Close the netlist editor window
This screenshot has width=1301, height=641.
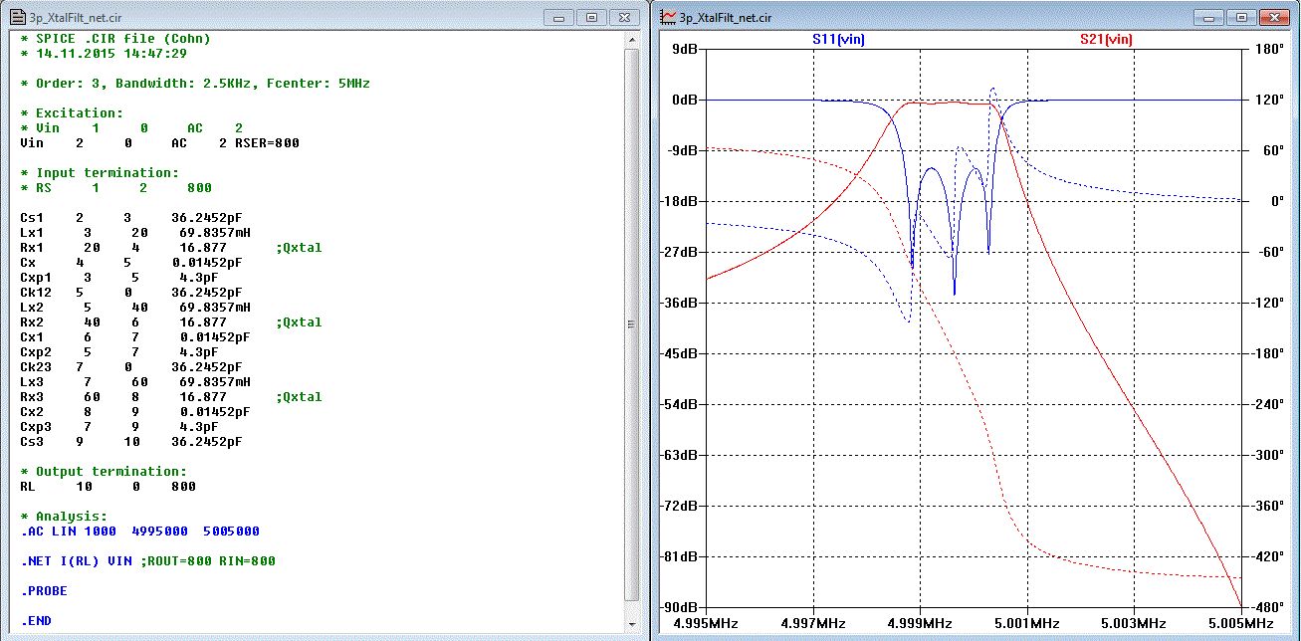tap(626, 17)
